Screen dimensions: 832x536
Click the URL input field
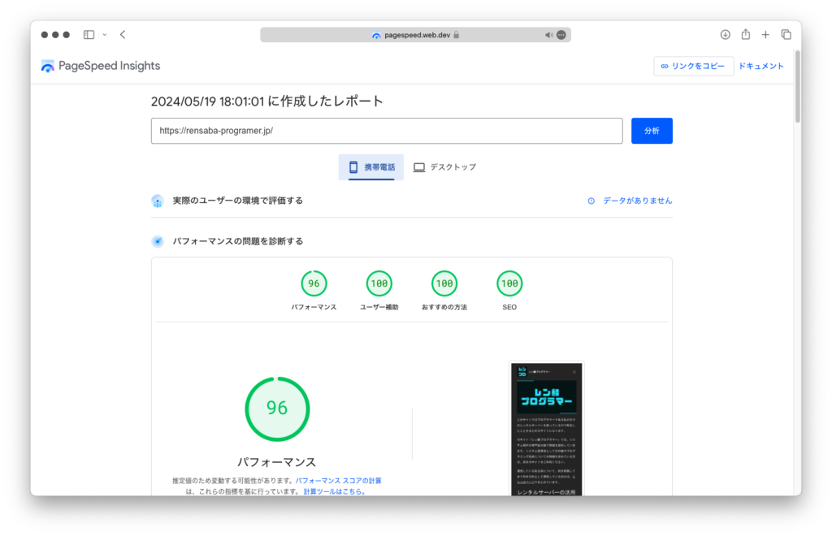pos(386,131)
